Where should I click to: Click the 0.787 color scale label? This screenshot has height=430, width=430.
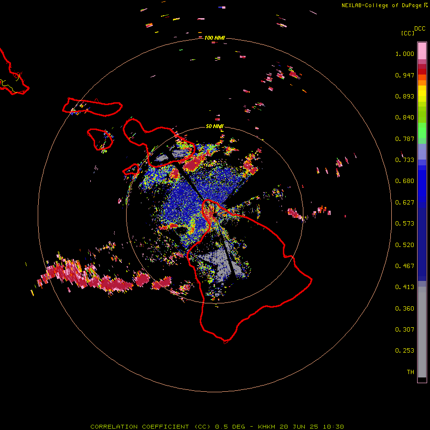click(x=405, y=139)
